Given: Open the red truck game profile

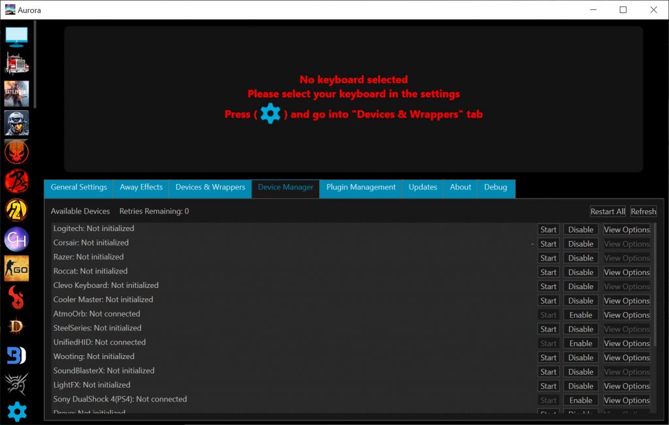Looking at the screenshot, I should 16,64.
